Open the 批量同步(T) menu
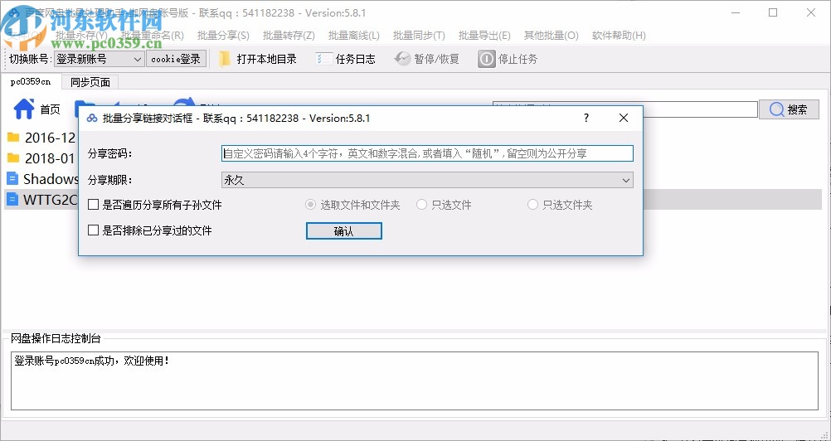The width and height of the screenshot is (831, 441). [x=419, y=36]
